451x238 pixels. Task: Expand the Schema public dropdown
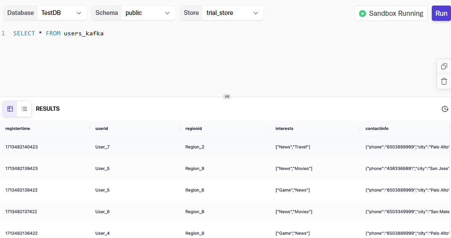(x=149, y=13)
